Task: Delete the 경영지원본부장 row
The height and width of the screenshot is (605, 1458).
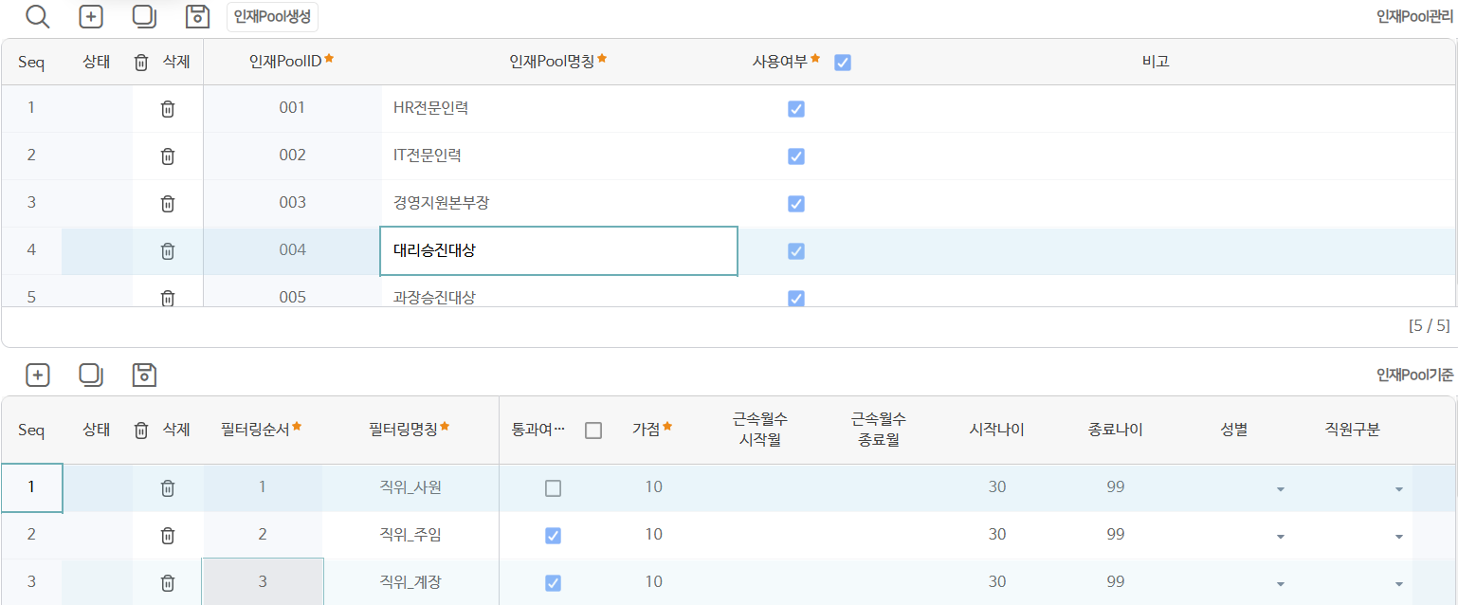Action: (168, 204)
